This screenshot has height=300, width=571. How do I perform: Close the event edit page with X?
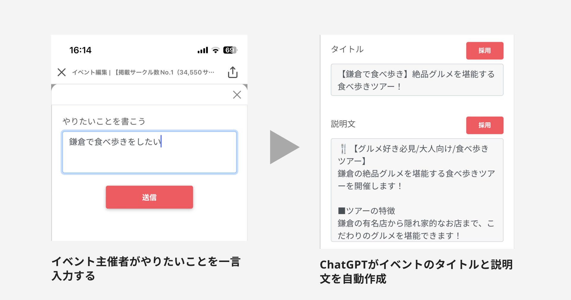click(x=62, y=72)
